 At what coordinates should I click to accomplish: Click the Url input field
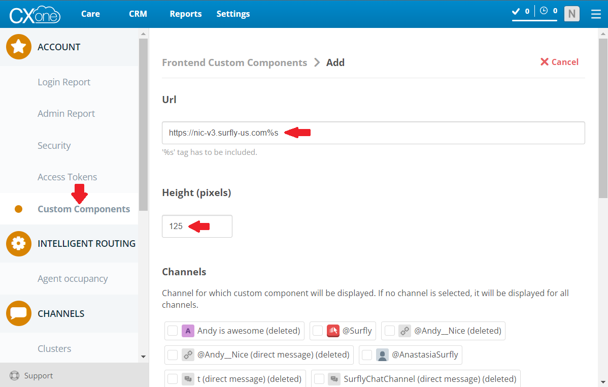373,133
